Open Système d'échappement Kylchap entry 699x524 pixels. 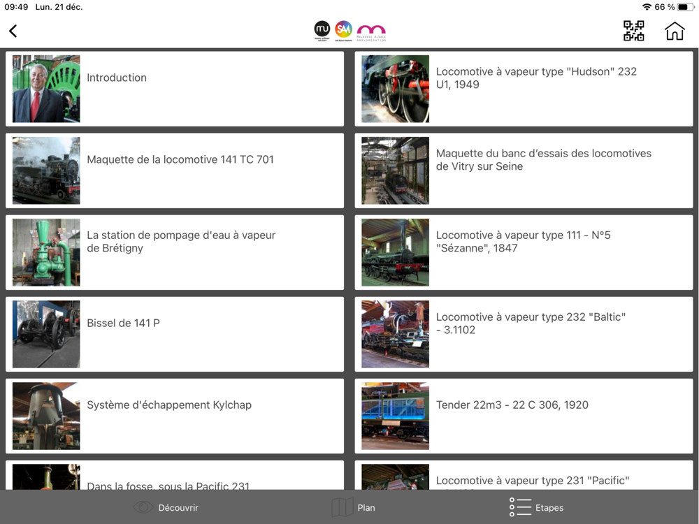[175, 416]
